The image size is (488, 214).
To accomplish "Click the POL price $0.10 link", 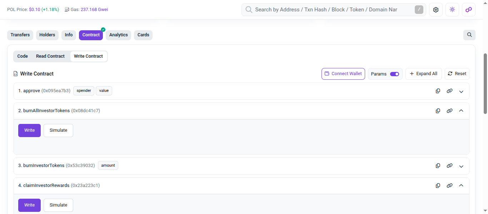I will pyautogui.click(x=35, y=10).
